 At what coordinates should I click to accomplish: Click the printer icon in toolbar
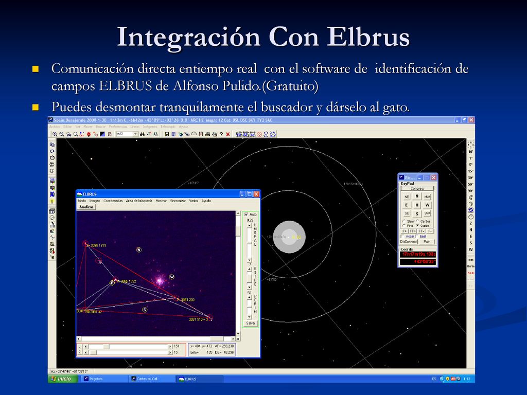pyautogui.click(x=208, y=134)
